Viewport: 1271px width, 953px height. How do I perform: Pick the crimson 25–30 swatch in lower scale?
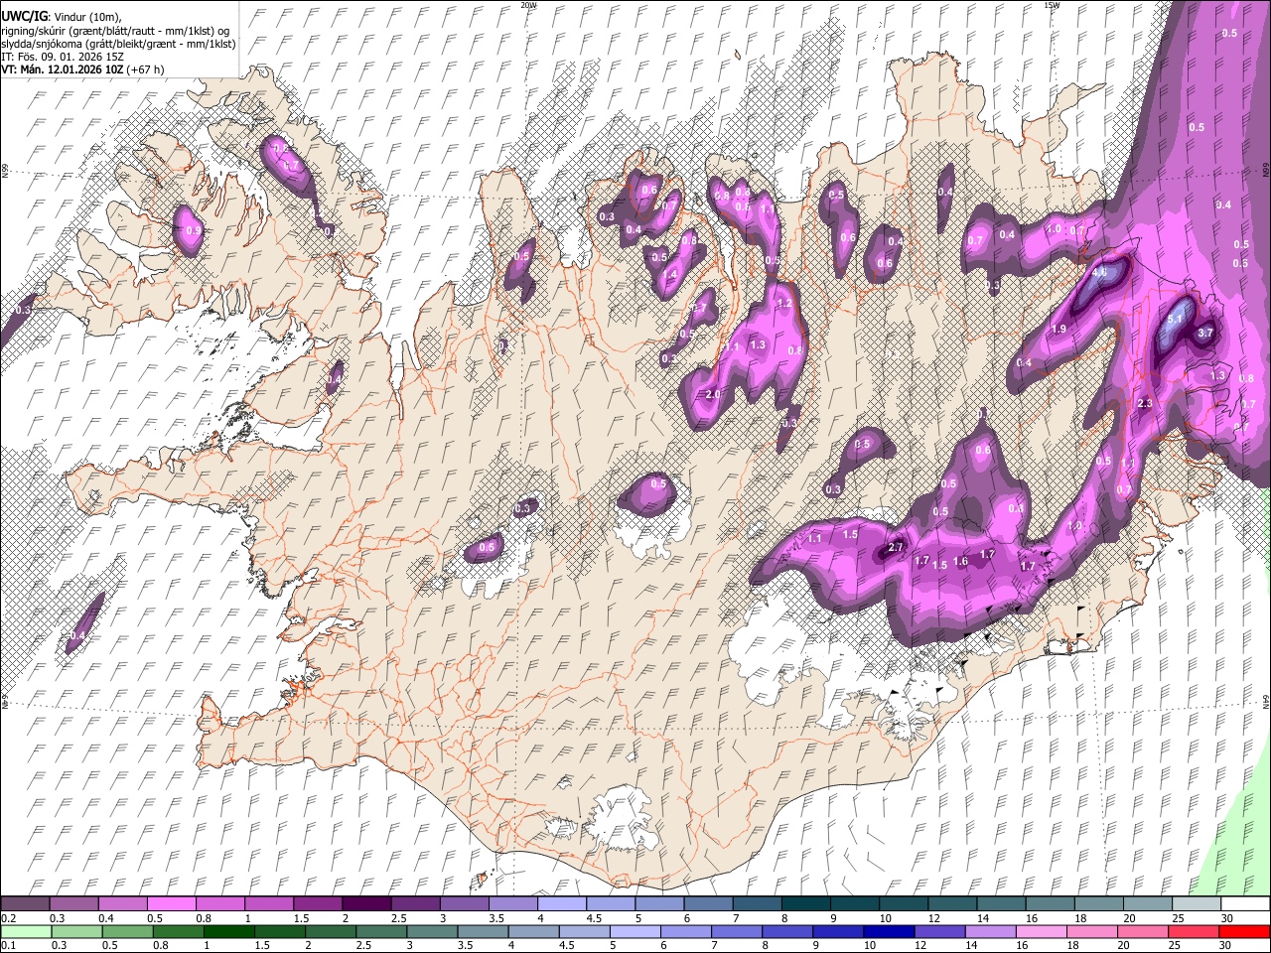pyautogui.click(x=1193, y=931)
